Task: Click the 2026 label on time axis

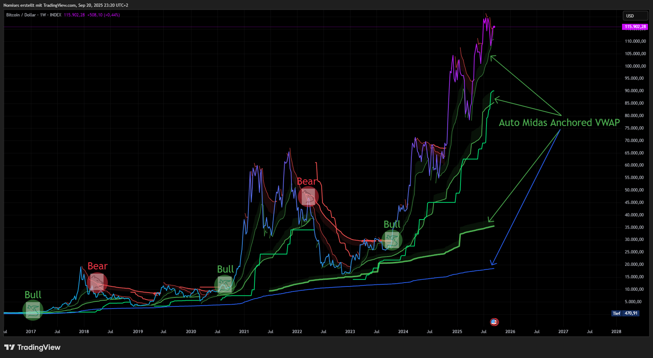Action: point(510,332)
